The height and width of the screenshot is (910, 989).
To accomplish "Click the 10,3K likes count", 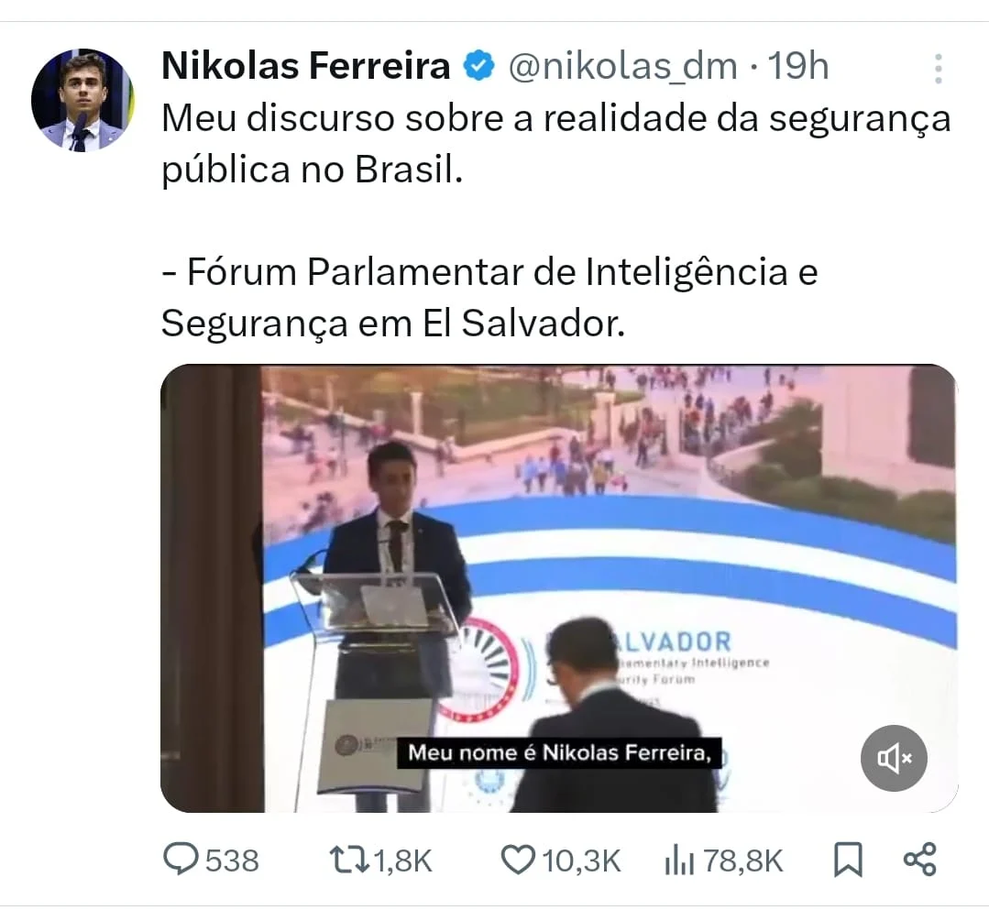I will 581,861.
